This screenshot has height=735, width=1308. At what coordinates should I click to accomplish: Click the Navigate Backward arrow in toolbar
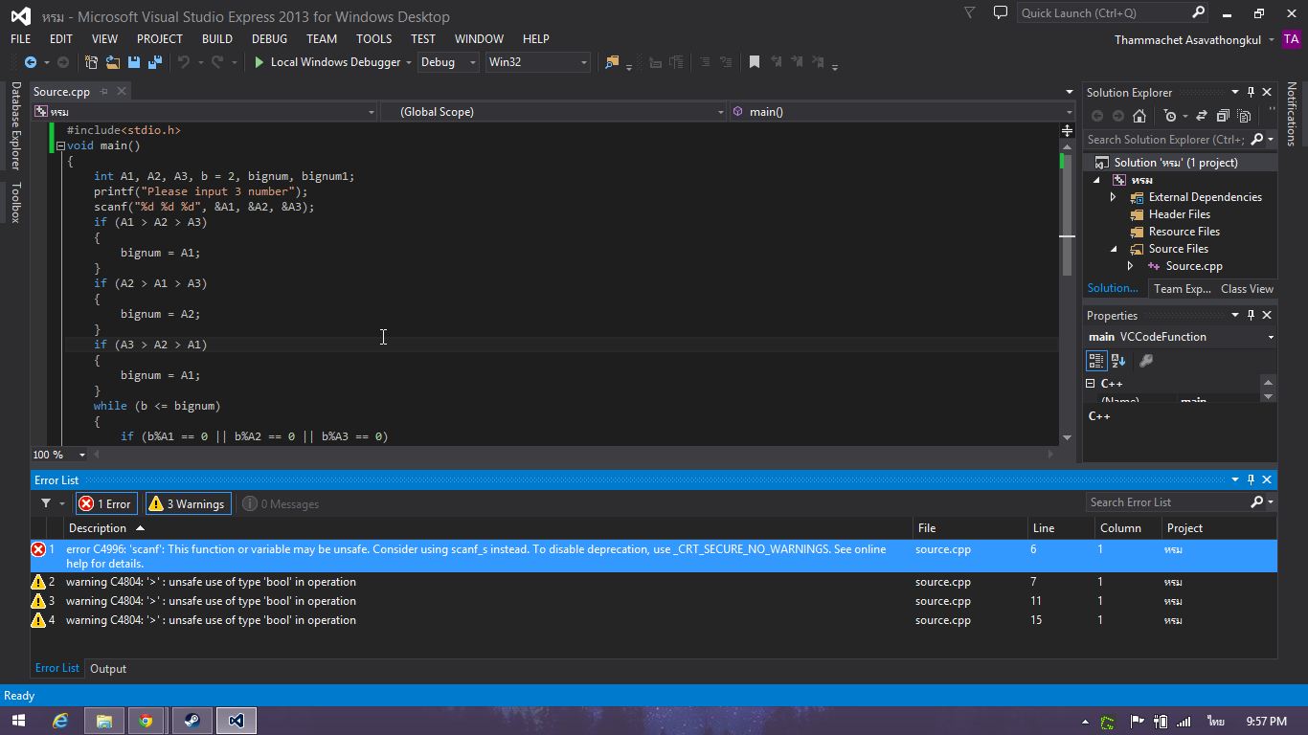pyautogui.click(x=30, y=62)
